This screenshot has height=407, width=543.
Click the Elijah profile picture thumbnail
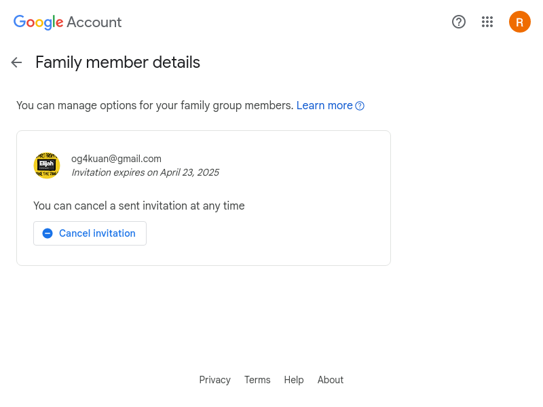click(x=47, y=166)
